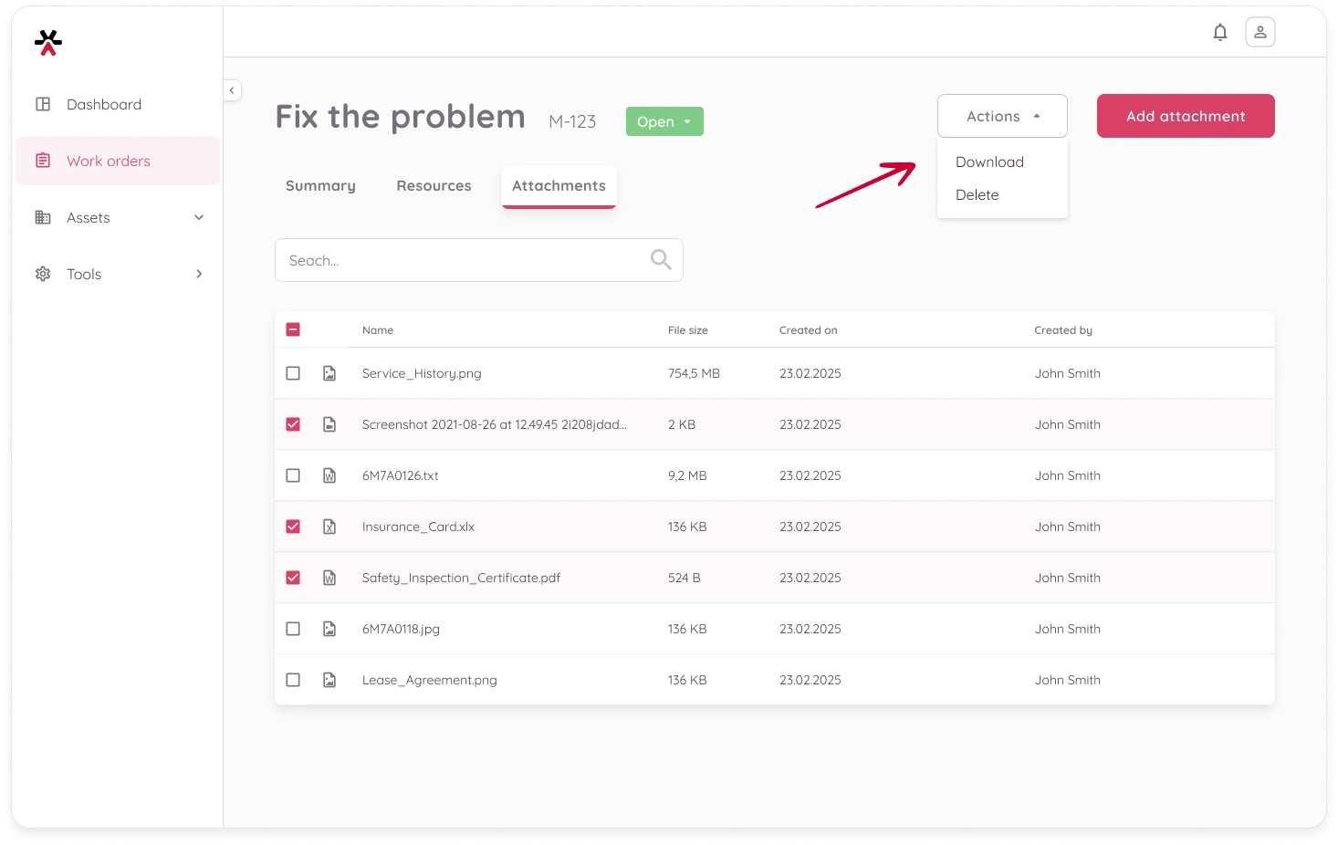The image size is (1338, 845).
Task: Collapse the Actions dropdown
Action: [1002, 116]
